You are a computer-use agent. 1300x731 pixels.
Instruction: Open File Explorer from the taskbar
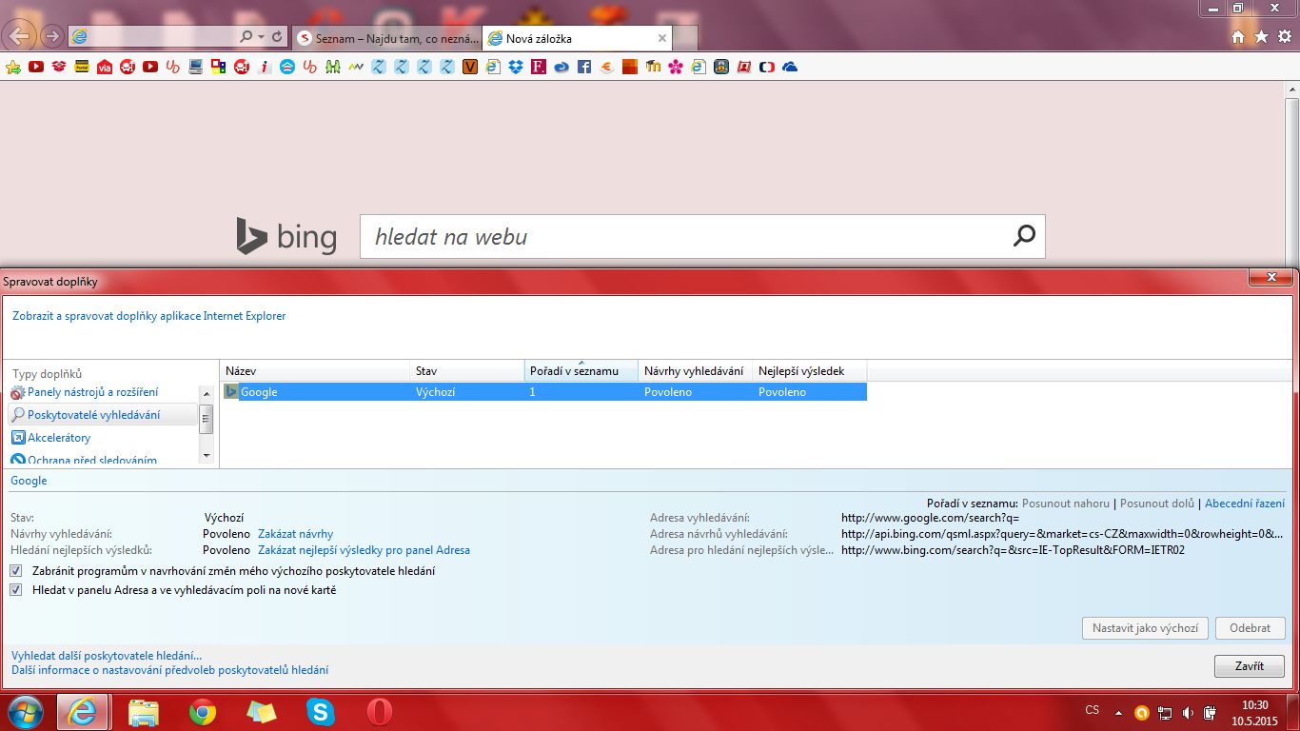pyautogui.click(x=144, y=712)
